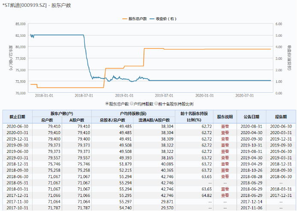Open 查看 link for 2020-03-31 row
297x211 pixels.
225,133
